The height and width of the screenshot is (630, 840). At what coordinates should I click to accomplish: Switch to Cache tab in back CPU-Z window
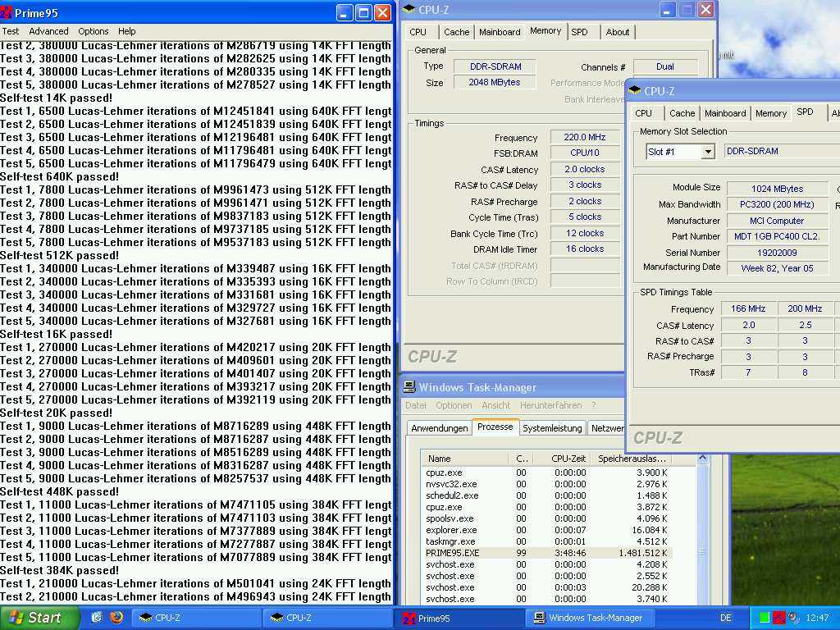(x=456, y=32)
